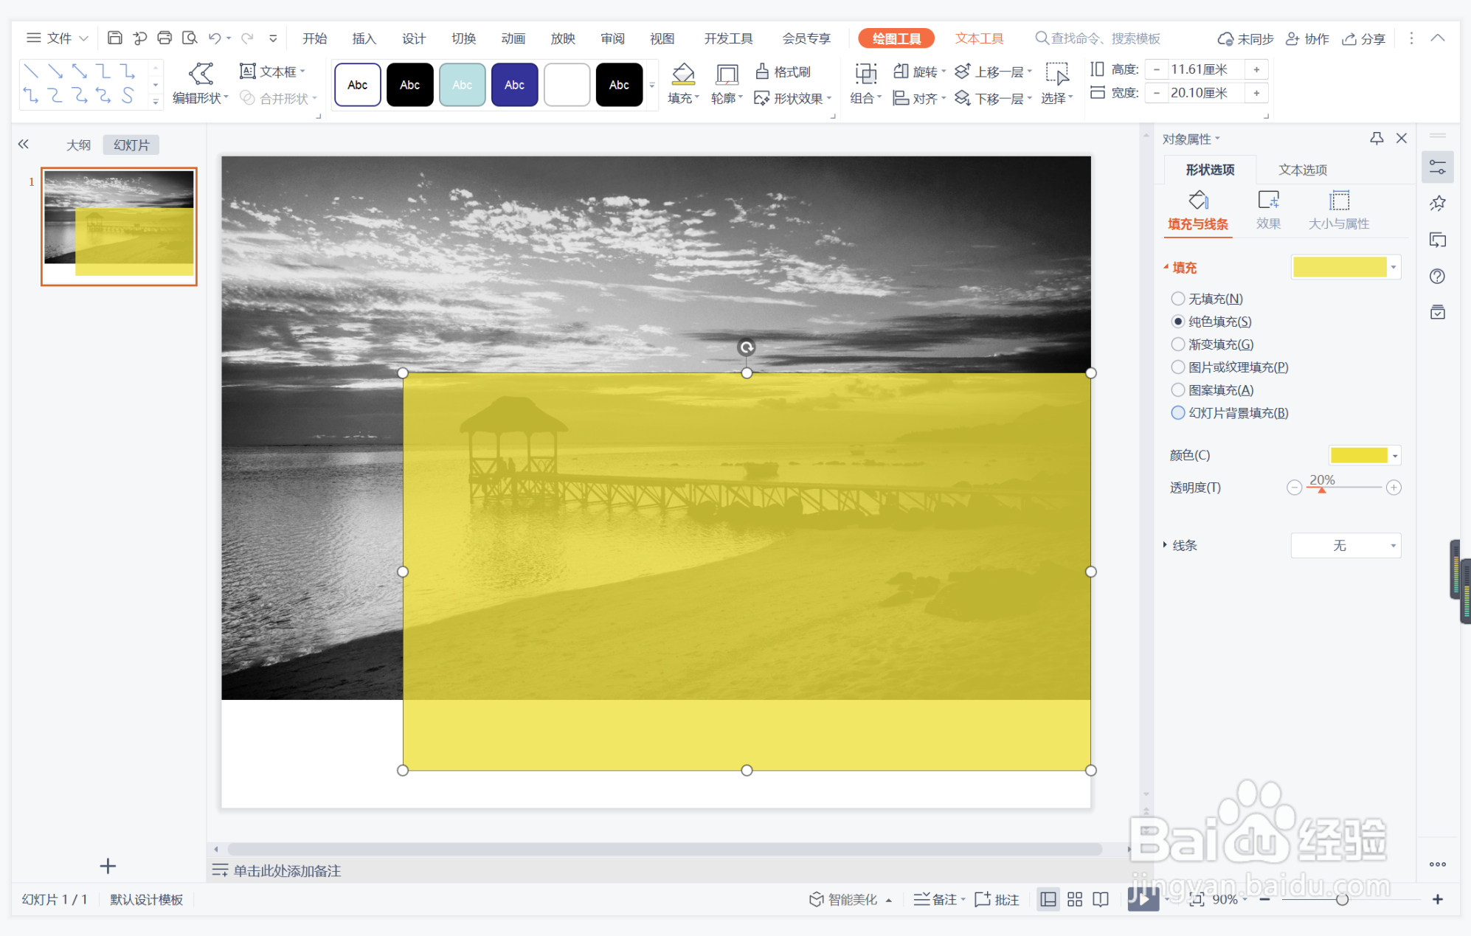Select Gradient Fill (渐变填充) option
This screenshot has width=1471, height=936.
coord(1178,344)
